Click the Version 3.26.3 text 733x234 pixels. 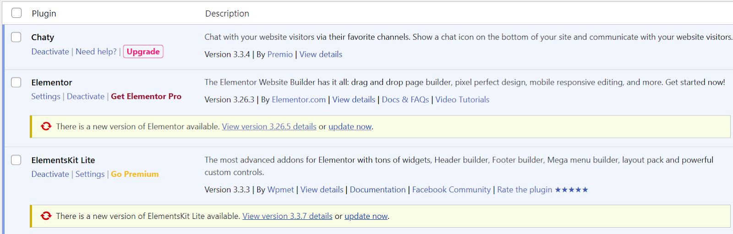[x=229, y=100]
